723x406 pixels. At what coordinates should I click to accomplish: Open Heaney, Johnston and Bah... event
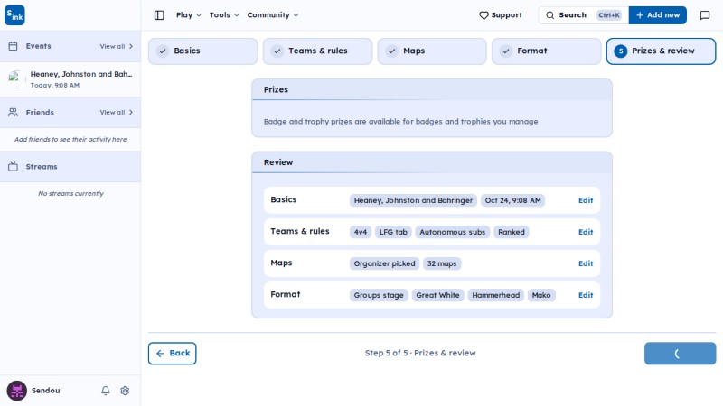click(70, 79)
